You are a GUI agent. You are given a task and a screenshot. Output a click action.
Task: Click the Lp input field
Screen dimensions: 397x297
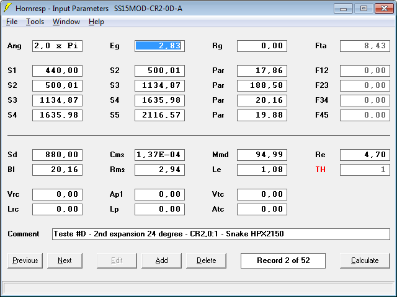(159, 209)
